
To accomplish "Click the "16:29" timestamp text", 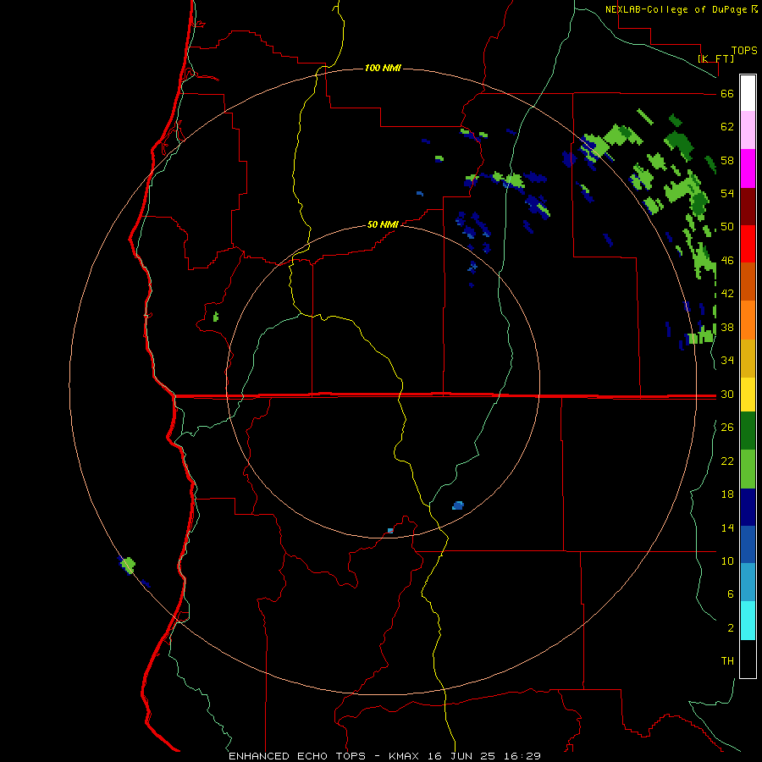I will point(524,756).
